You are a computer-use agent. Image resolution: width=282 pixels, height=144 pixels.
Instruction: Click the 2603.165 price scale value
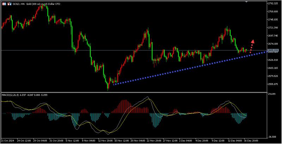coord(273,68)
